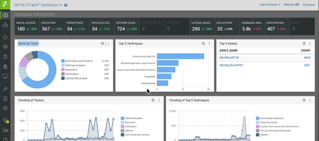Open Top 5 Techniques widget options menu
This screenshot has height=141, width=319.
[209, 43]
